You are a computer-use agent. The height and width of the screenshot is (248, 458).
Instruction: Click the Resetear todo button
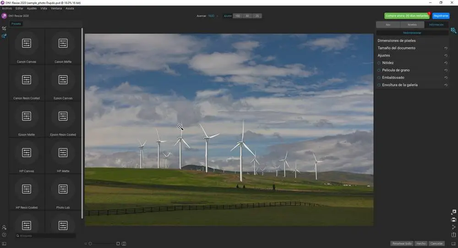[x=402, y=243]
